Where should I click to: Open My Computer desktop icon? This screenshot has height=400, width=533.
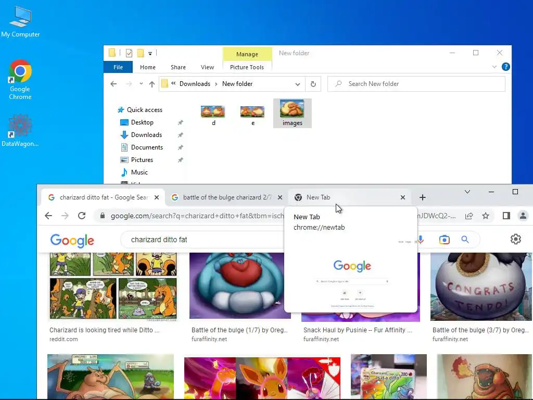(20, 21)
